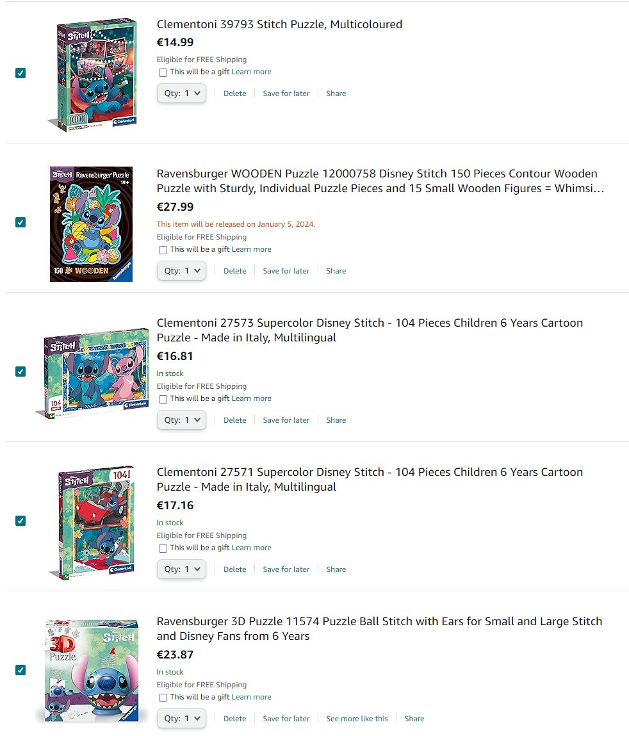Tick the gift checkbox for the 3D Puzzle Ball
Viewport: 629px width, 736px height.
click(163, 698)
